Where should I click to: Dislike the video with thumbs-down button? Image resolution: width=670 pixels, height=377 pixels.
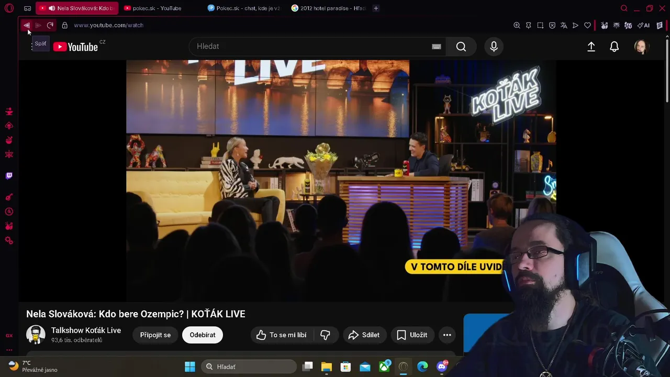tap(326, 335)
